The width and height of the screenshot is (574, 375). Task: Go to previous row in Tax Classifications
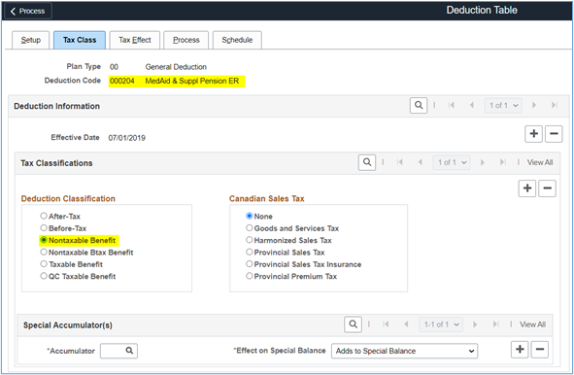pos(421,162)
